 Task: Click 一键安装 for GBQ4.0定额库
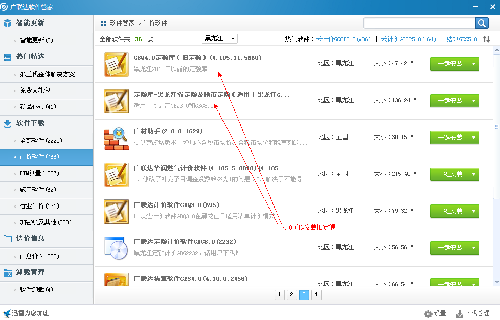(450, 64)
